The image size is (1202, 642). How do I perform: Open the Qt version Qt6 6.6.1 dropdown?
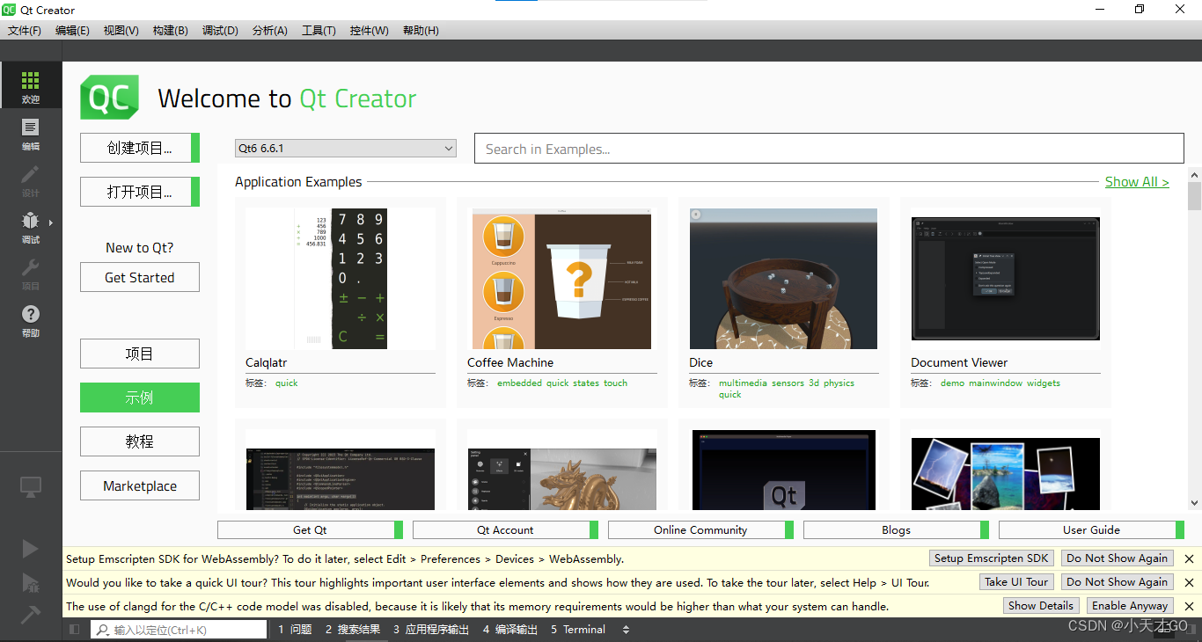[345, 149]
